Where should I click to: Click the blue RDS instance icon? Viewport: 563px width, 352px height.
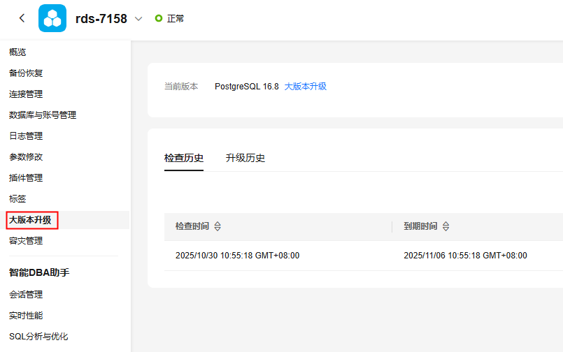(52, 19)
